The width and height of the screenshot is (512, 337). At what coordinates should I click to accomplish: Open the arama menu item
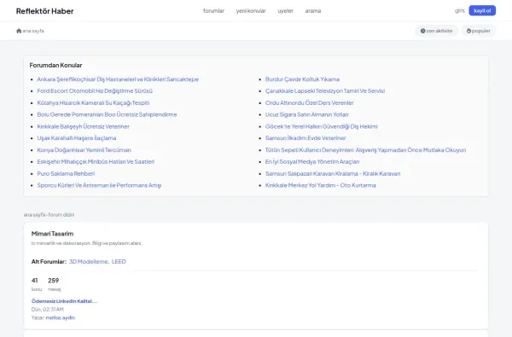pyautogui.click(x=313, y=11)
